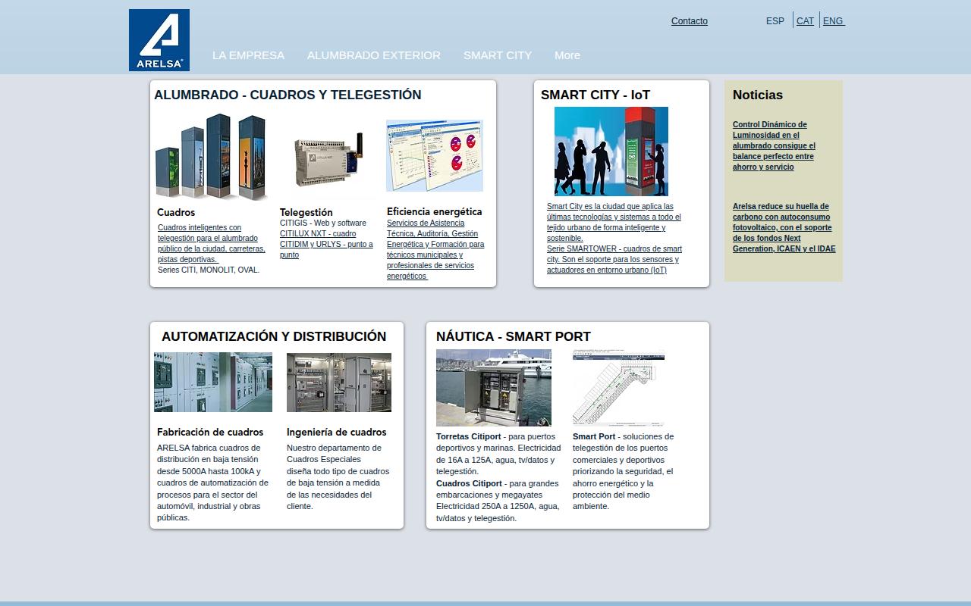Screen dimensions: 971x606
Task: Switch language to CAT
Action: (805, 21)
